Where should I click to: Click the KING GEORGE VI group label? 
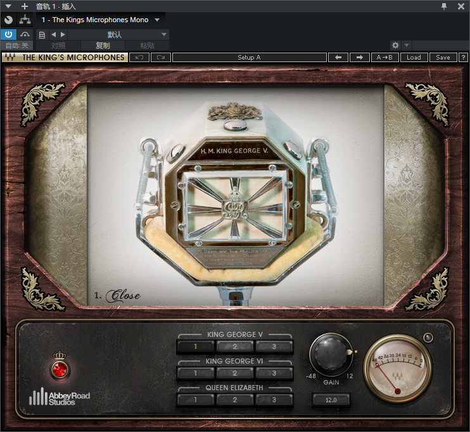tap(234, 361)
